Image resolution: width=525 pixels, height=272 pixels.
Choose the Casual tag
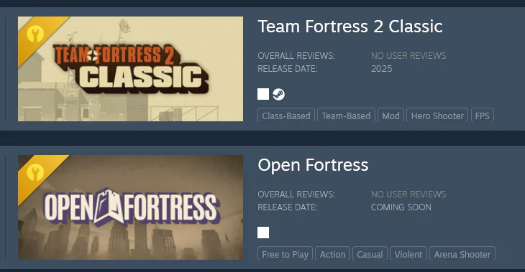(370, 253)
